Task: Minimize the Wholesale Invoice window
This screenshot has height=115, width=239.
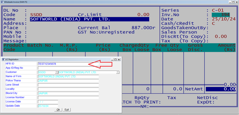Action: tap(231, 2)
